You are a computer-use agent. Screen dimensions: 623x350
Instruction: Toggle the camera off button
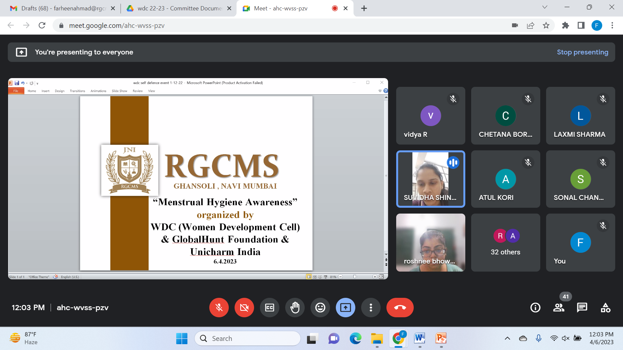244,307
